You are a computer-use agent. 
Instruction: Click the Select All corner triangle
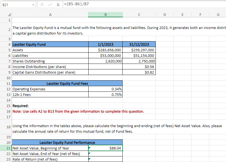(x=9, y=15)
